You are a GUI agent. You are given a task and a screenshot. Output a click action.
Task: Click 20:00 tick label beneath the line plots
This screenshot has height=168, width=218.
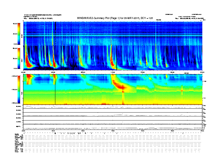[x=172, y=131]
